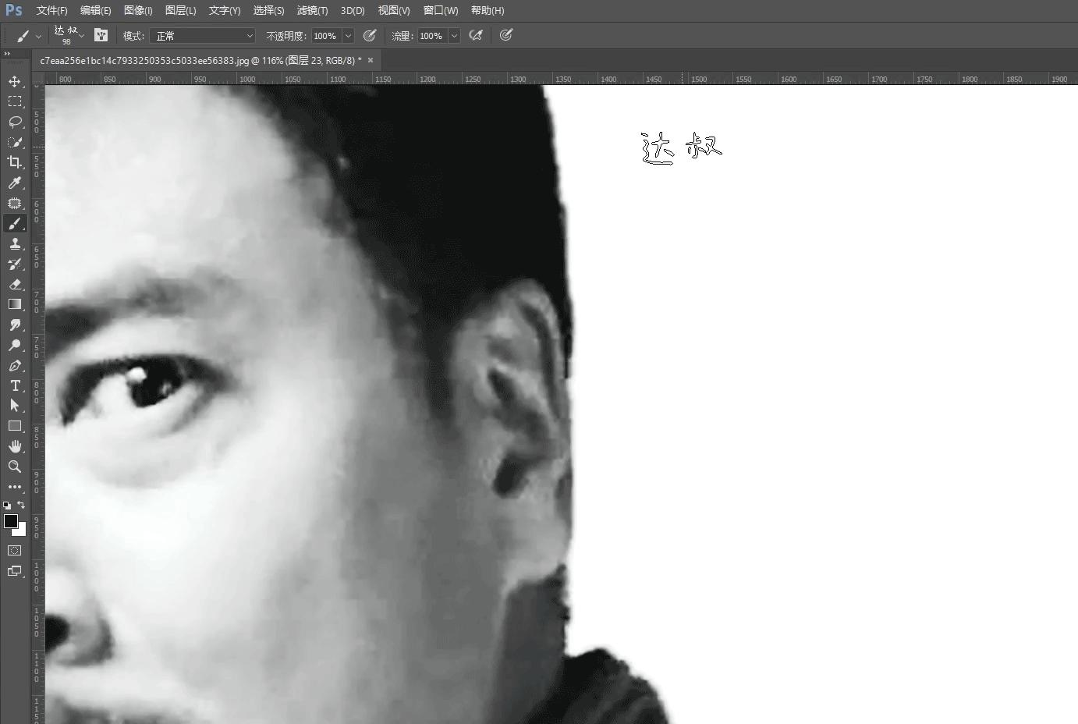Select the Move tool

16,81
